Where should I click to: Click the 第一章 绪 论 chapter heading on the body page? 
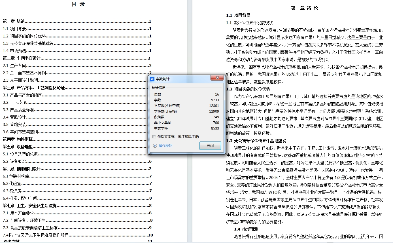pyautogui.click(x=305, y=8)
